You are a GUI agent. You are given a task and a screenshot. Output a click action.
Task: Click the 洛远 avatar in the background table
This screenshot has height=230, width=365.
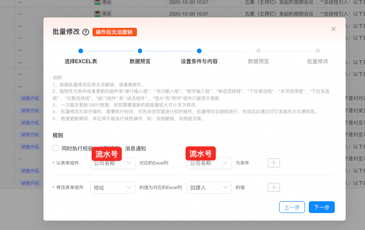tap(98, 14)
